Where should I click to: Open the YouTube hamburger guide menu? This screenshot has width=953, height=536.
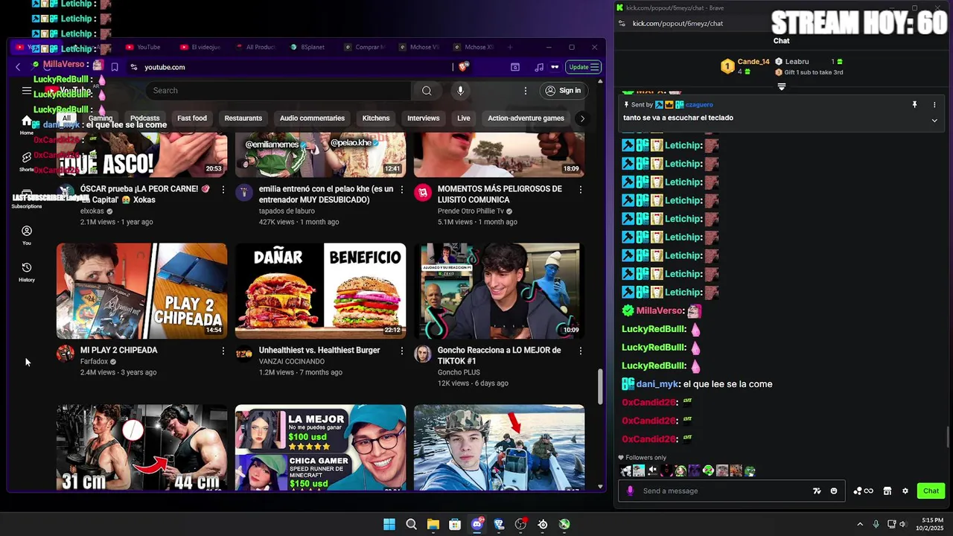[x=27, y=91]
